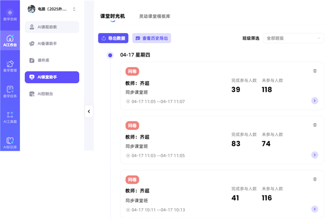326x219 pixels.
Task: Collapse the secondary side panel with arrow
Action: (89, 111)
